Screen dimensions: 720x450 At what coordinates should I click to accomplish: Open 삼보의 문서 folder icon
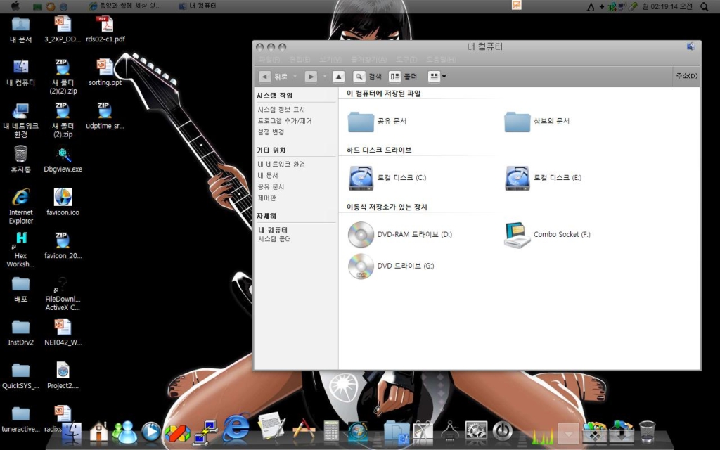(517, 121)
